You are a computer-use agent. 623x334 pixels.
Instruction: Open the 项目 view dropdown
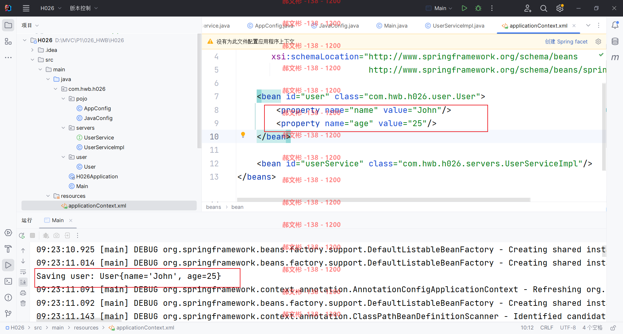click(x=30, y=25)
